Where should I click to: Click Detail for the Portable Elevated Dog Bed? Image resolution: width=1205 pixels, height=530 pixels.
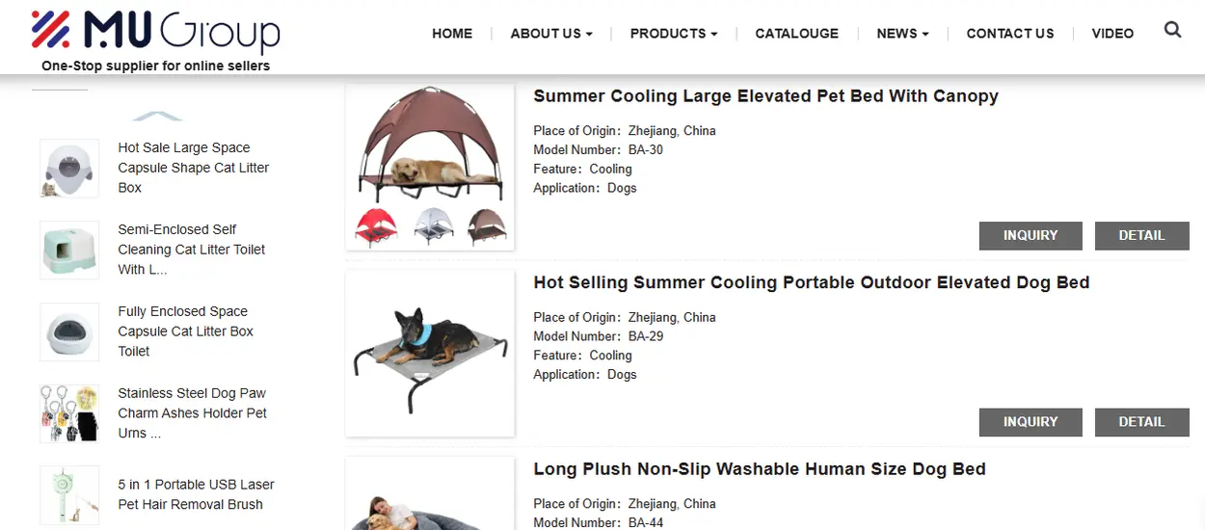pyautogui.click(x=1141, y=422)
